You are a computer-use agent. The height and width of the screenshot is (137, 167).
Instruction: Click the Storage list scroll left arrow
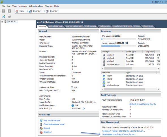coord(103,68)
